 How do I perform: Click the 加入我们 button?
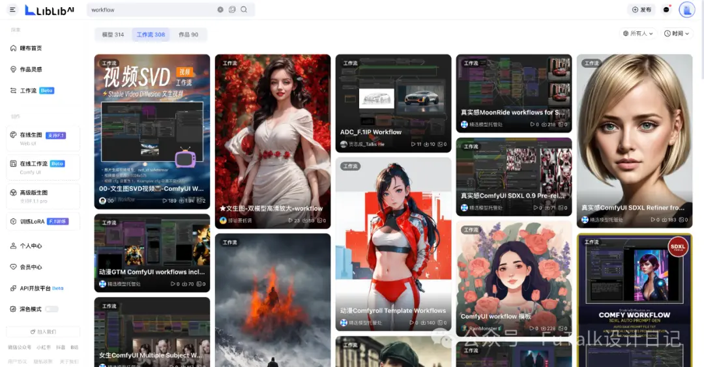43,332
